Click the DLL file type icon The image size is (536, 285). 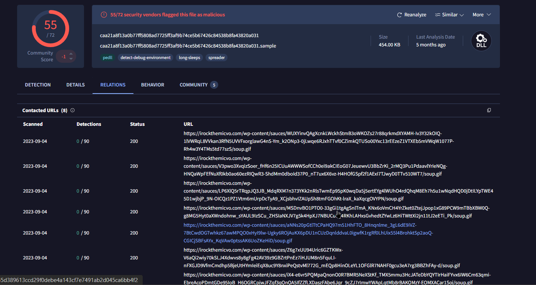(481, 41)
